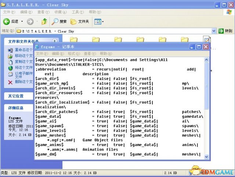
Task: Go up one folder level in Explorer
Action: (x=44, y=22)
